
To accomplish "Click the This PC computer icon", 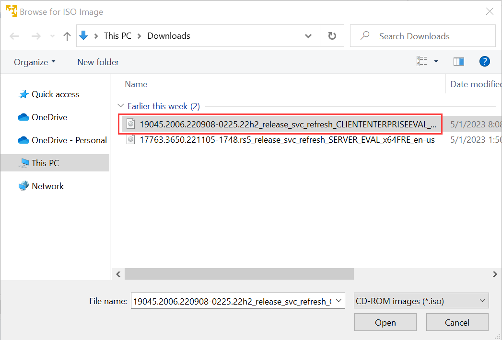I will pos(23,163).
